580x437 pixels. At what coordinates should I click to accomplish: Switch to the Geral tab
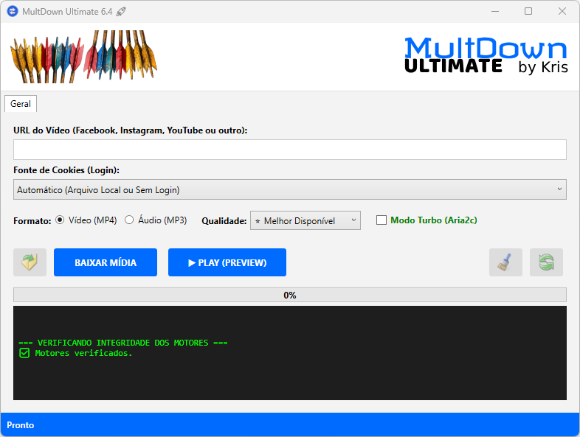coord(21,104)
